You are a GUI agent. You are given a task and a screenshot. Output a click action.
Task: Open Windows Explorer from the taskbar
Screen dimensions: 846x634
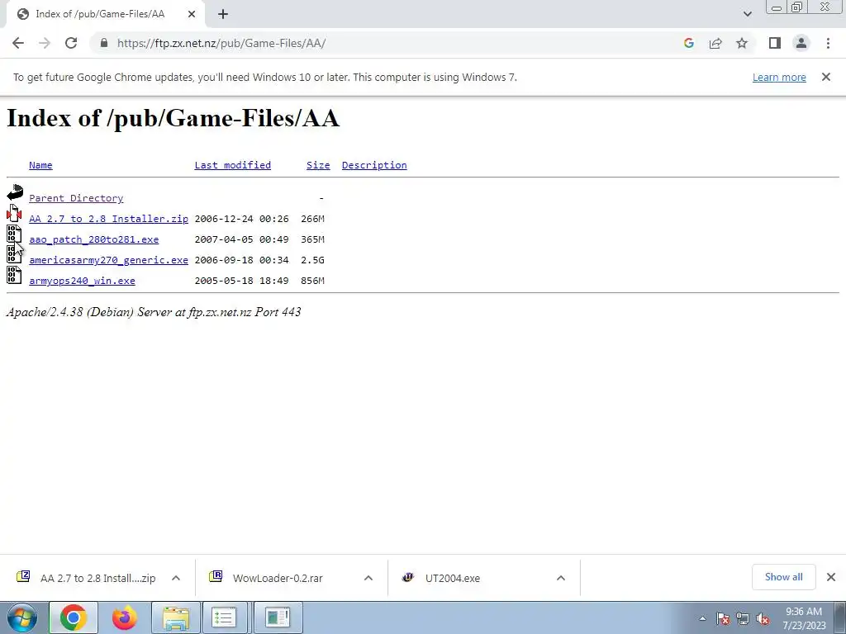pyautogui.click(x=176, y=617)
